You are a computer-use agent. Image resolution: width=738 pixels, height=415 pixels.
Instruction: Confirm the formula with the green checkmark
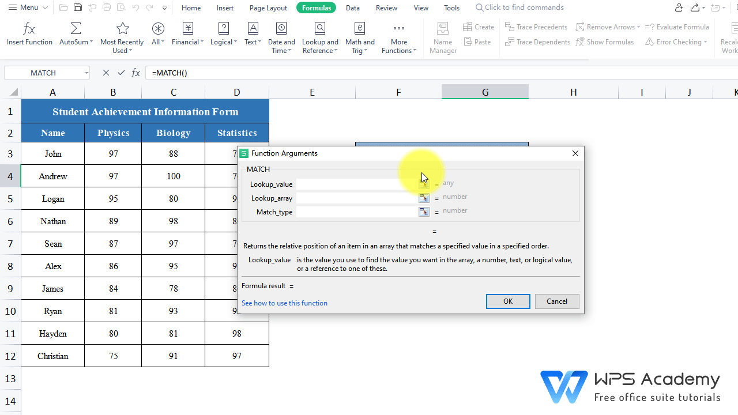pyautogui.click(x=121, y=73)
